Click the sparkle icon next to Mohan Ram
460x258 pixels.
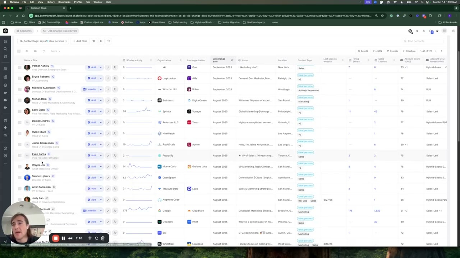coord(50,99)
